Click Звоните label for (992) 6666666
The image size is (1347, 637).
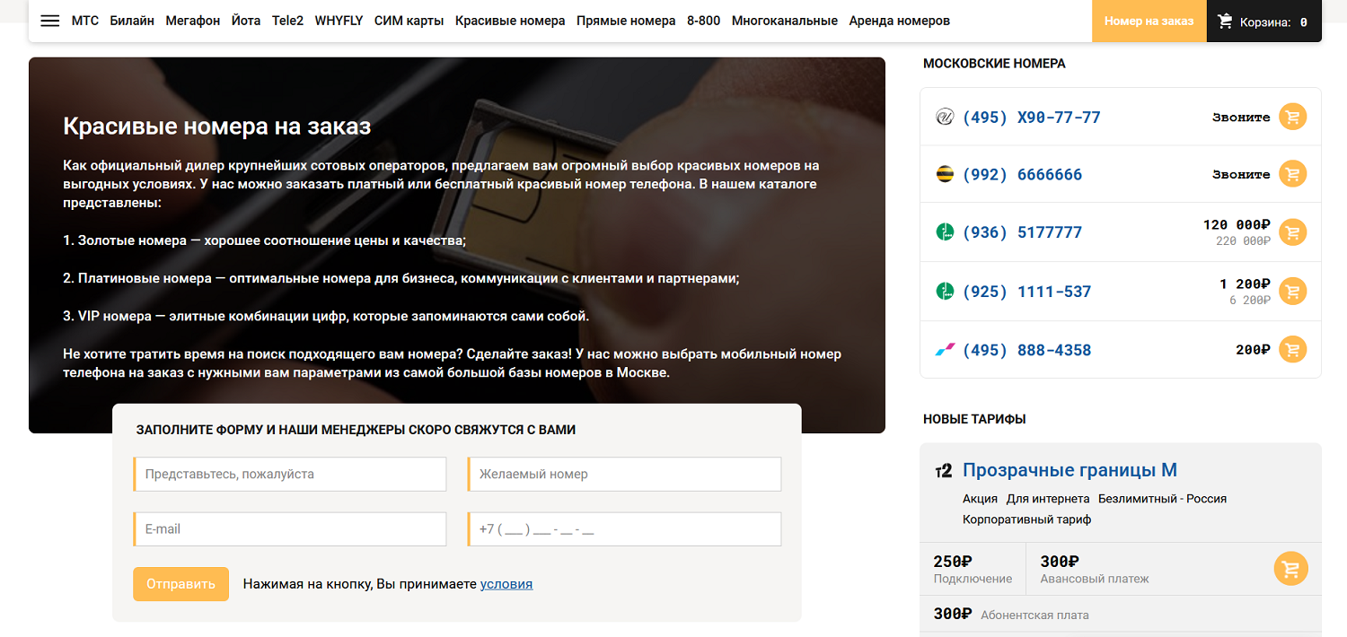pyautogui.click(x=1241, y=174)
